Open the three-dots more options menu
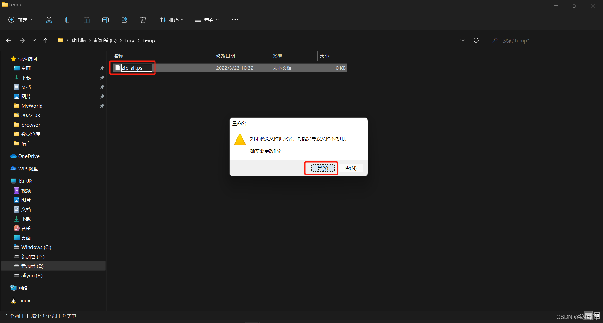The width and height of the screenshot is (603, 323). (235, 20)
